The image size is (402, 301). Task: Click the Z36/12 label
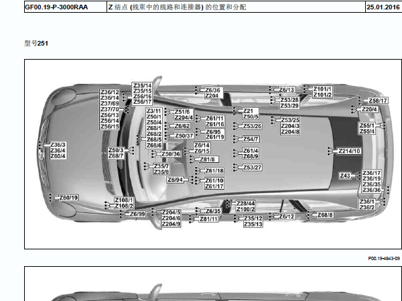click(x=110, y=92)
